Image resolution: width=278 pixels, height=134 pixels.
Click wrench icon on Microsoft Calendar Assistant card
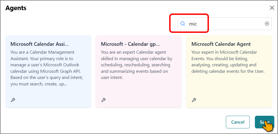click(13, 100)
